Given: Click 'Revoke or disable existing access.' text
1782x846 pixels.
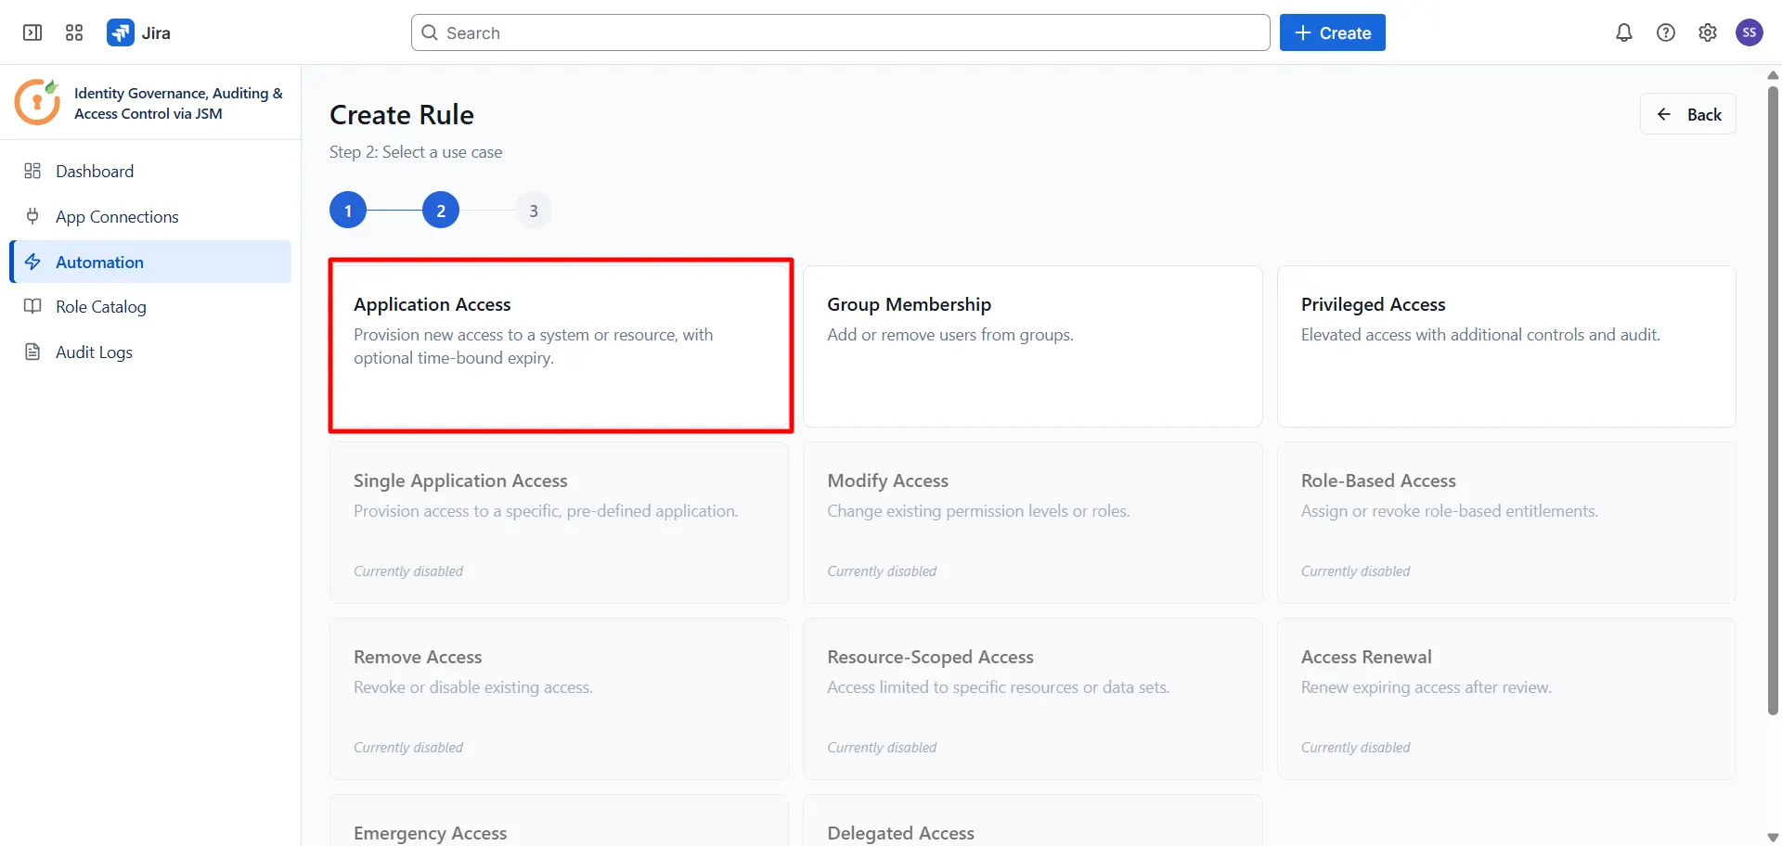Looking at the screenshot, I should [x=473, y=687].
